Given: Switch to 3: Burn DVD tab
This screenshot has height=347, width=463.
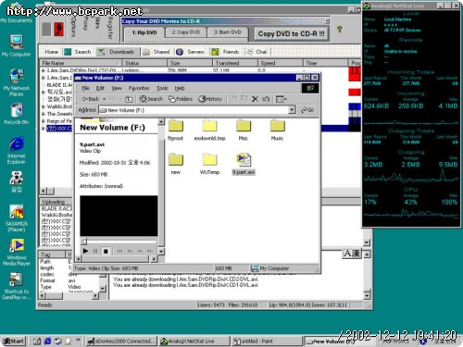Looking at the screenshot, I should pos(228,32).
